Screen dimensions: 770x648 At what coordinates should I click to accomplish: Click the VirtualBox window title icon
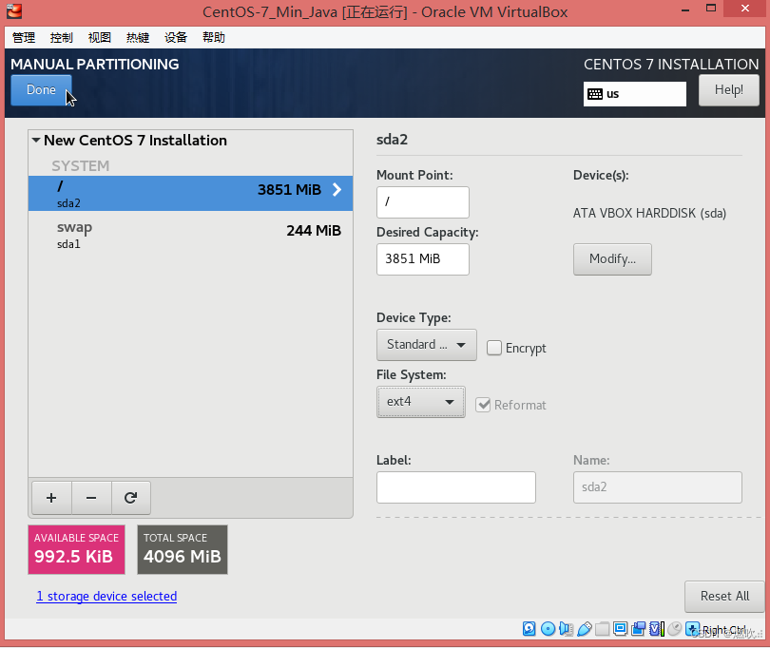pyautogui.click(x=14, y=10)
